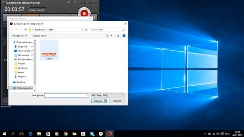Show hidden tray icons chevron
The width and height of the screenshot is (244, 137).
205,134
